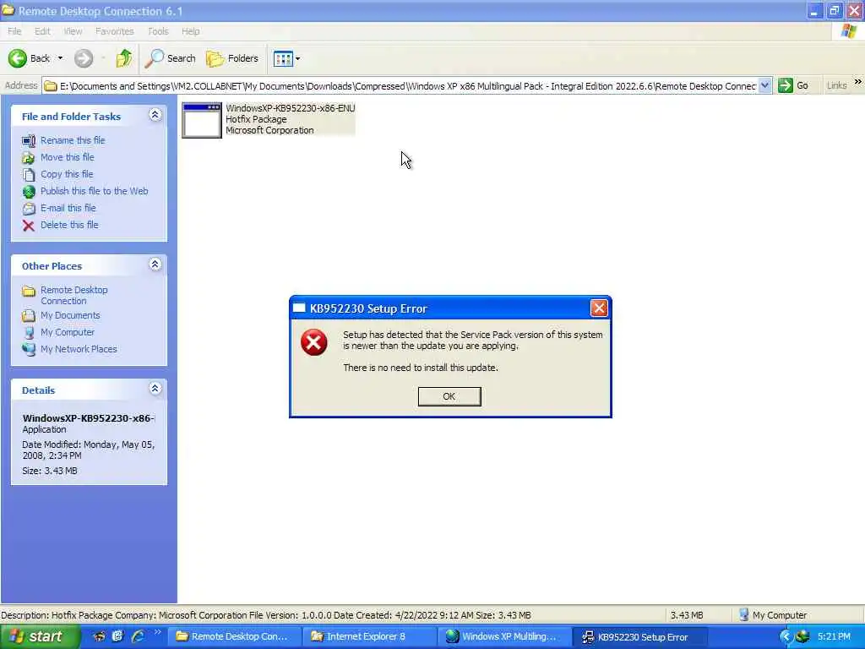Click the Move this file icon
Screen dimensions: 865x649
pyautogui.click(x=29, y=158)
